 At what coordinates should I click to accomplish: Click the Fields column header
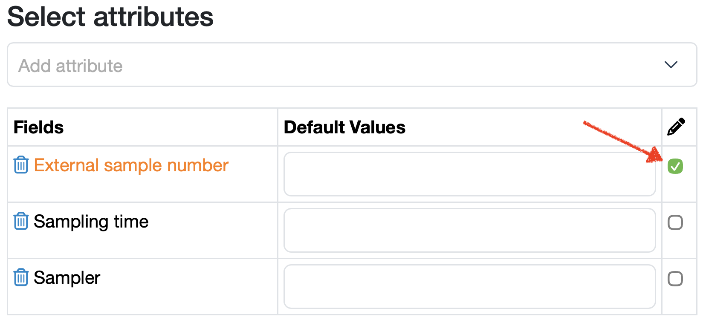[x=39, y=127]
